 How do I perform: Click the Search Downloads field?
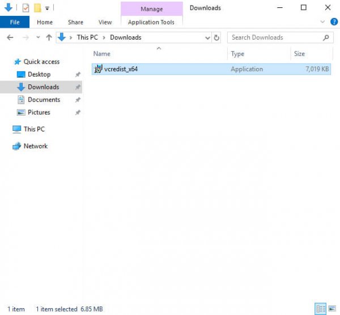tap(280, 37)
